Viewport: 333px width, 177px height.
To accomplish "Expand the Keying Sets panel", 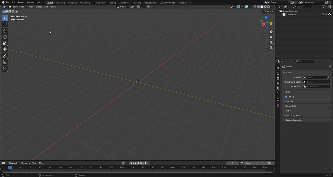I will click(306, 106).
